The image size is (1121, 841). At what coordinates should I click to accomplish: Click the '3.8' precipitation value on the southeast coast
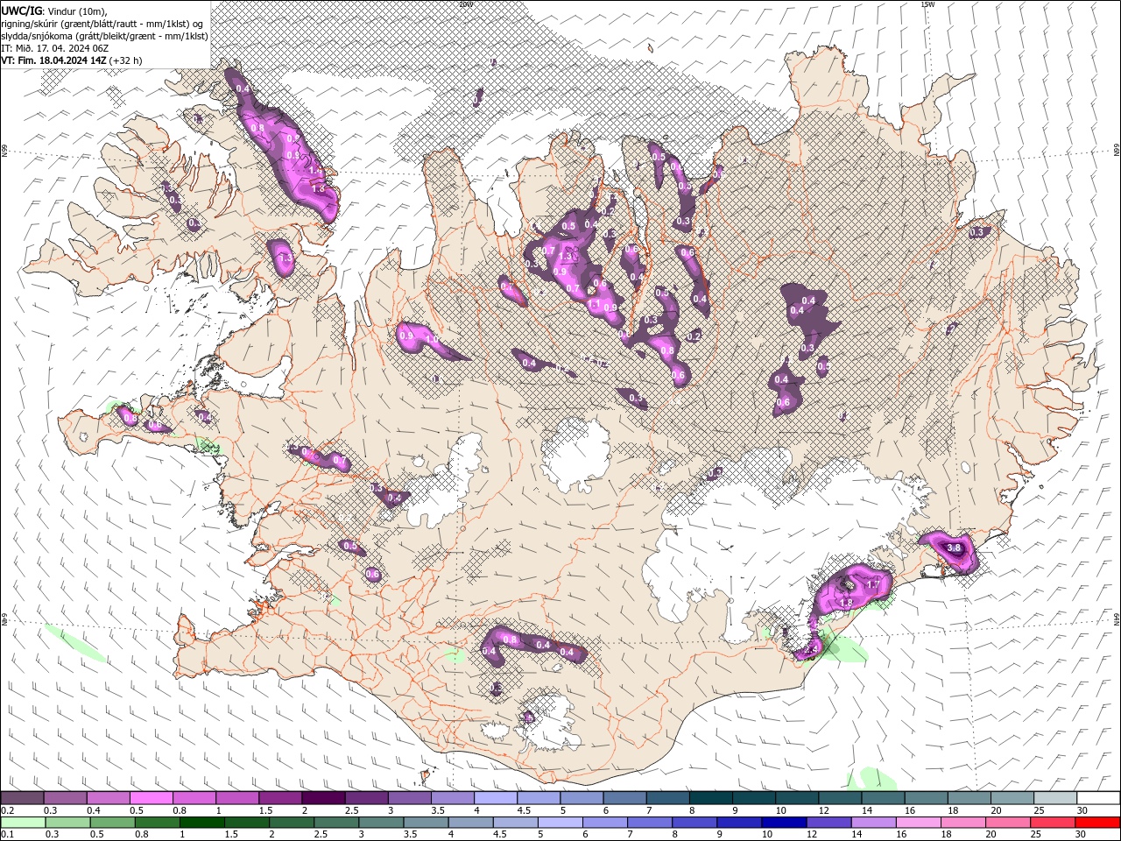(955, 548)
